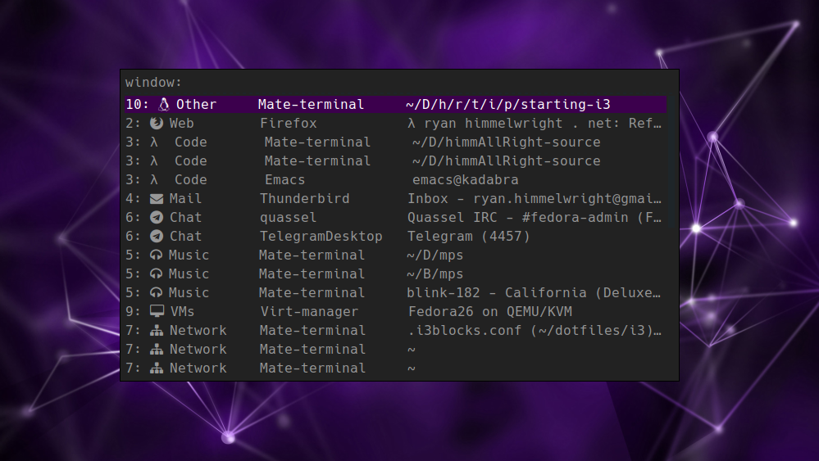
Task: Click the penguin icon on the Other workspace row
Action: pos(164,105)
